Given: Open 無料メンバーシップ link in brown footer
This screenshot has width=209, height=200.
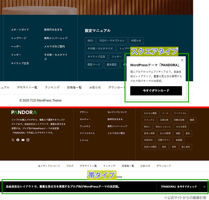Looking at the screenshot, I should 117,126.
